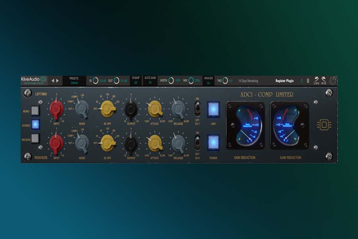The width and height of the screenshot is (358, 239).
Task: Click the RIGH/SIDE channel label
Action: pos(41,158)
